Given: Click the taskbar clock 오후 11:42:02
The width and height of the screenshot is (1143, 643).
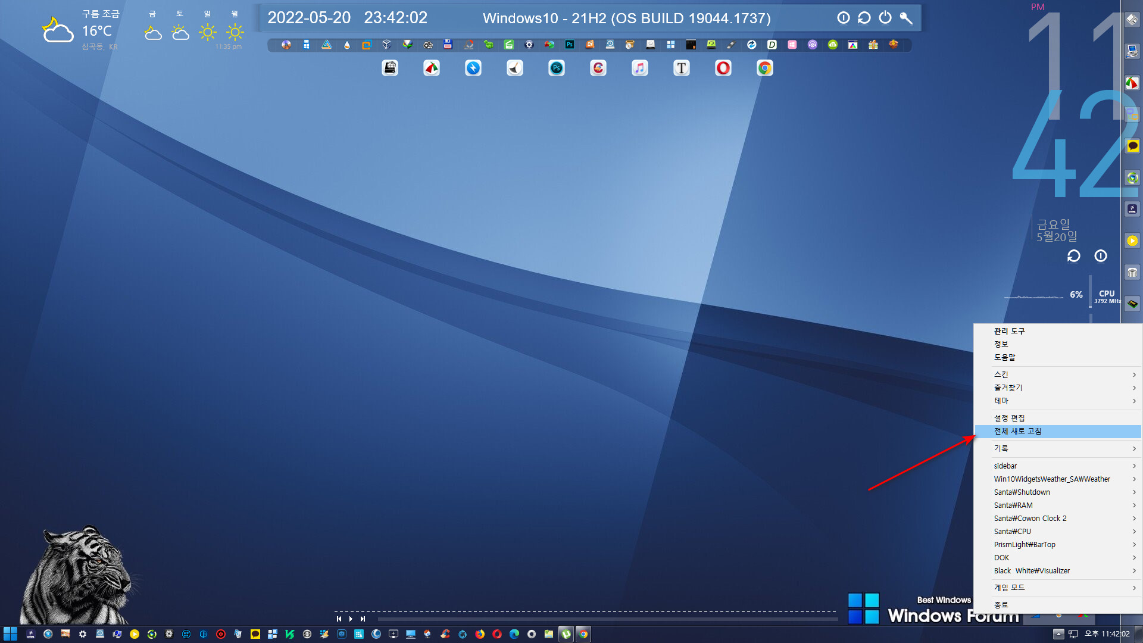Looking at the screenshot, I should [x=1107, y=634].
